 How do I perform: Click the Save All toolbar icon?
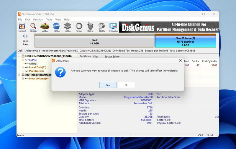(x=22, y=27)
